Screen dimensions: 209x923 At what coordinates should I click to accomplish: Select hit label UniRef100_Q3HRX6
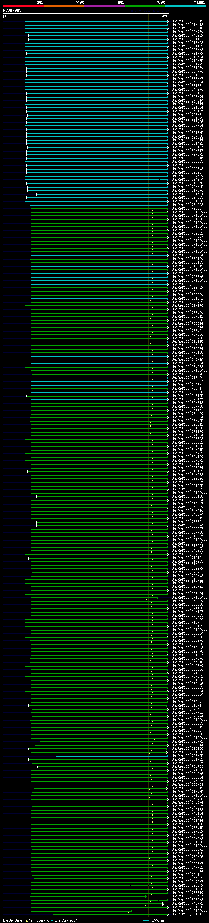click(187, 72)
